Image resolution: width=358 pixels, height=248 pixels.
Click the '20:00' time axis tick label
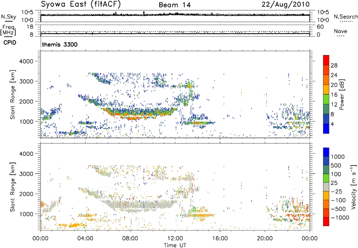265,239
